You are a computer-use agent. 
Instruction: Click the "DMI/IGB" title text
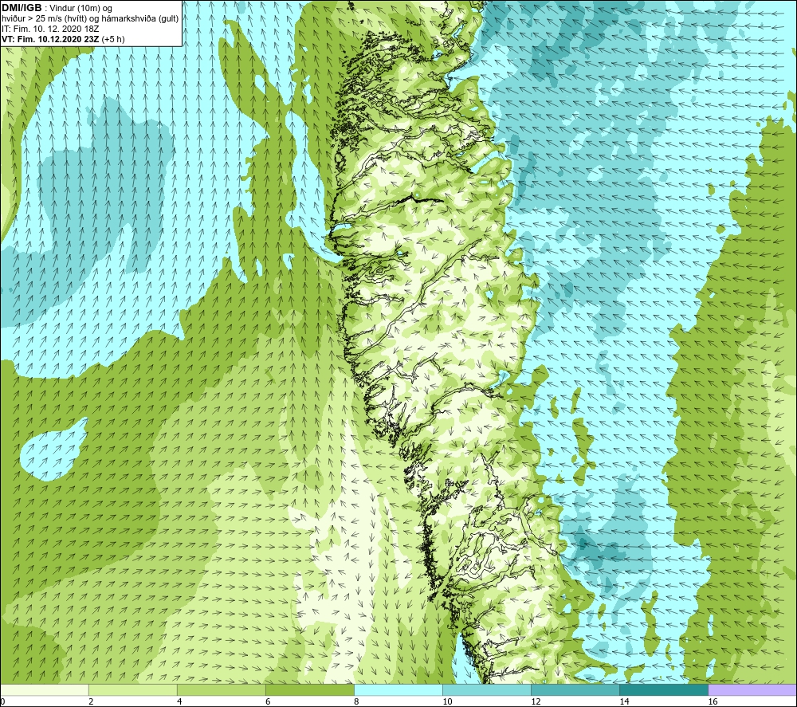coord(22,8)
